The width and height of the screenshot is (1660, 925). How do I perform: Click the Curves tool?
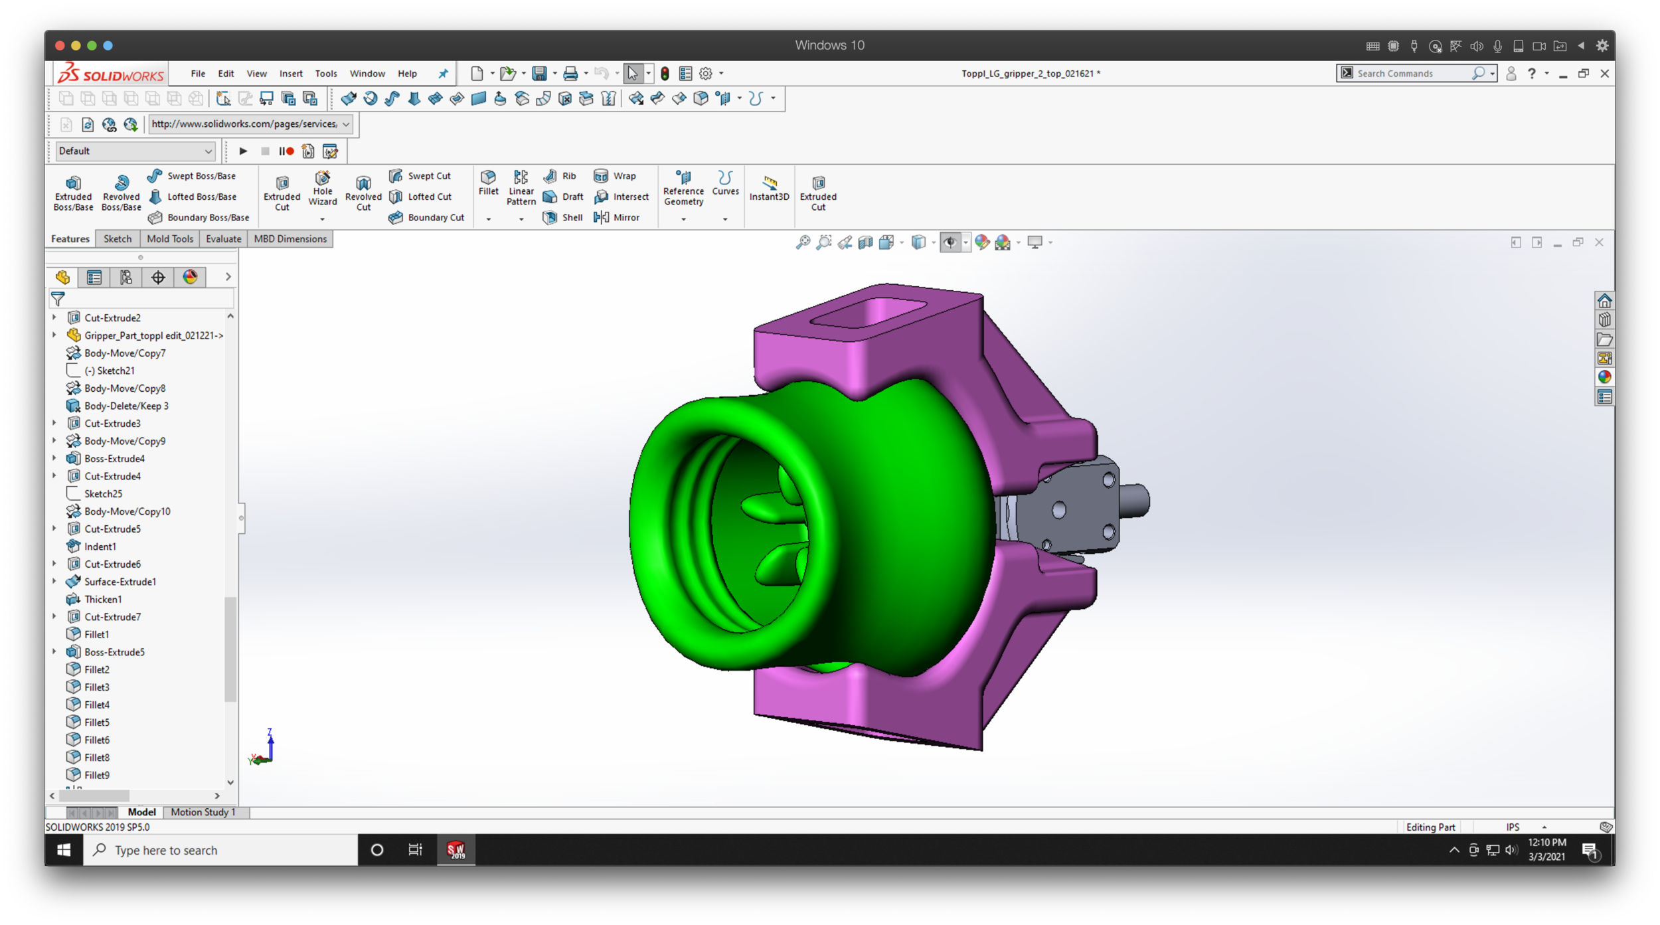point(725,183)
